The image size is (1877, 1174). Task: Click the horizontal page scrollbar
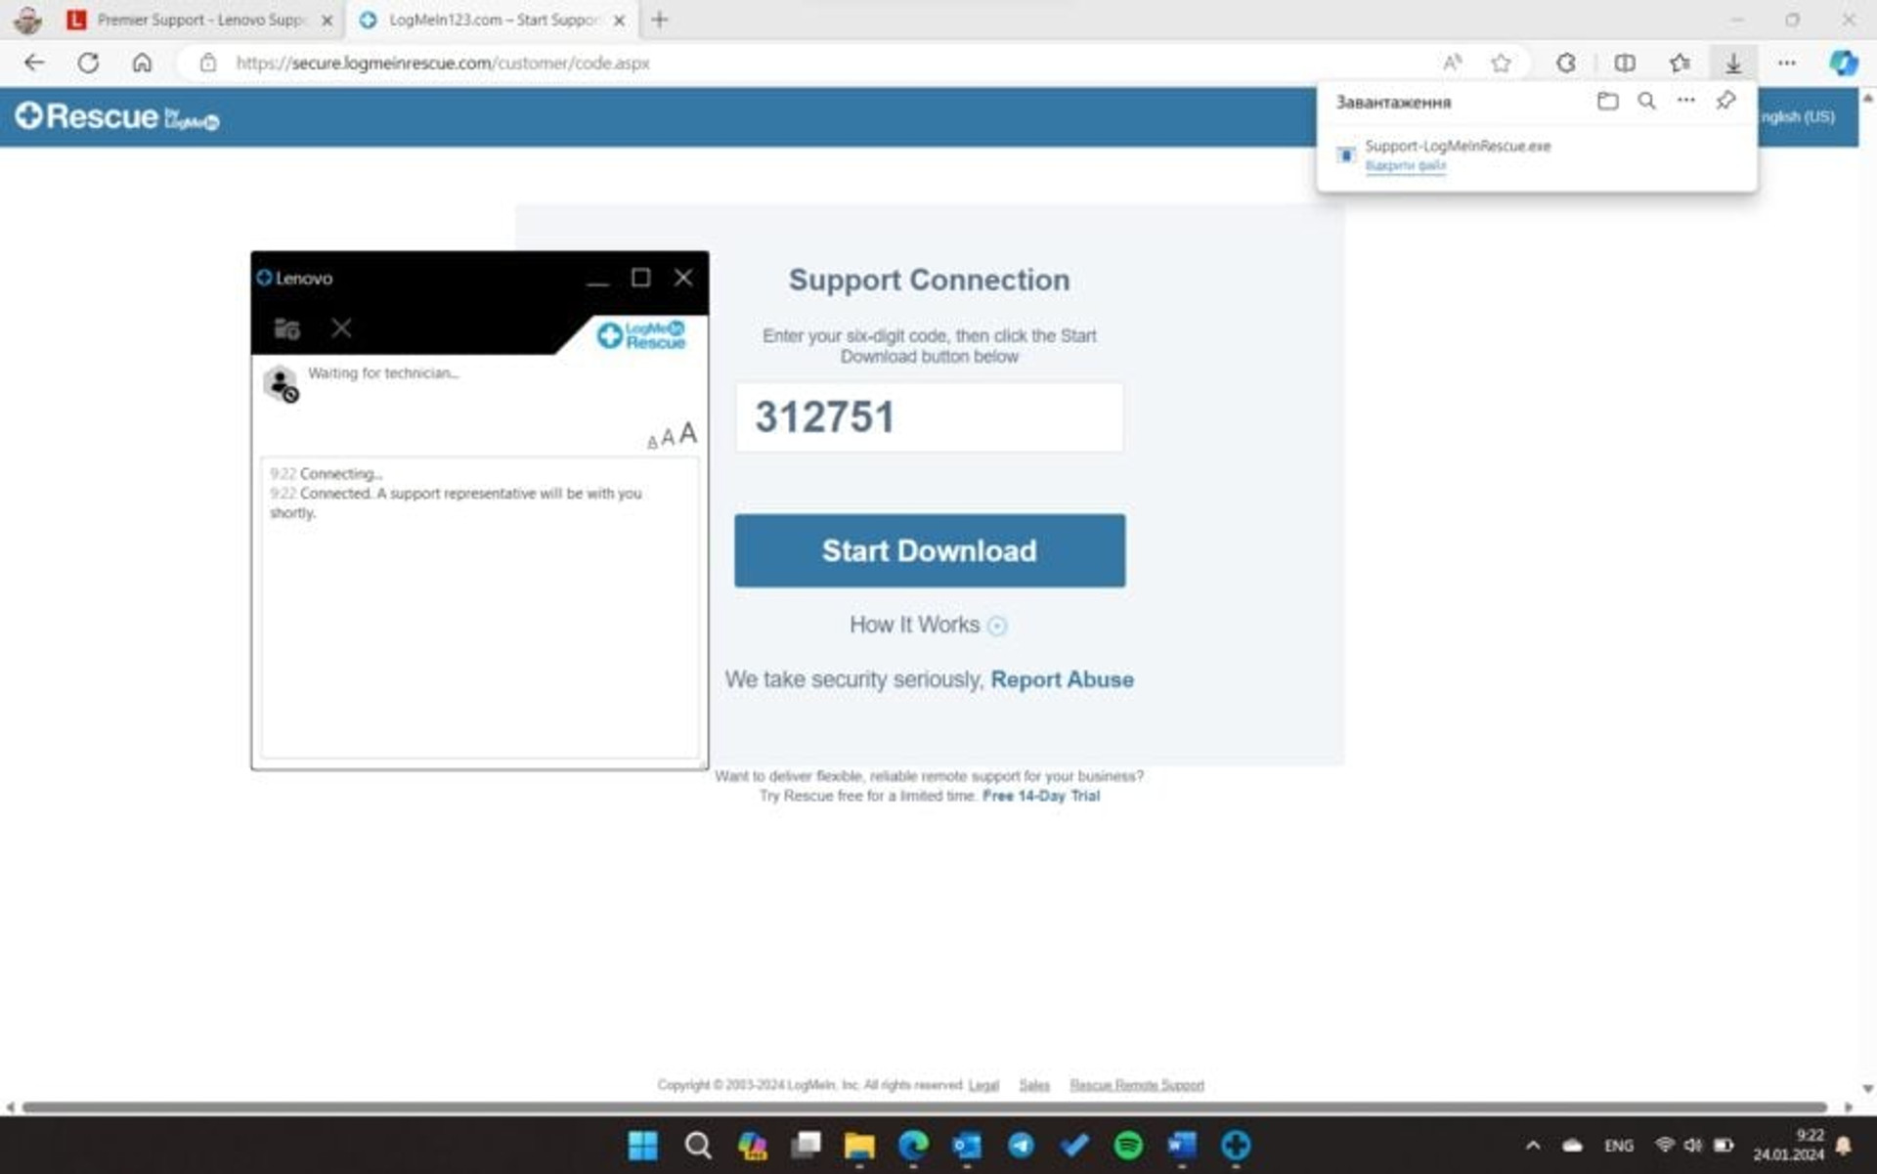(924, 1108)
